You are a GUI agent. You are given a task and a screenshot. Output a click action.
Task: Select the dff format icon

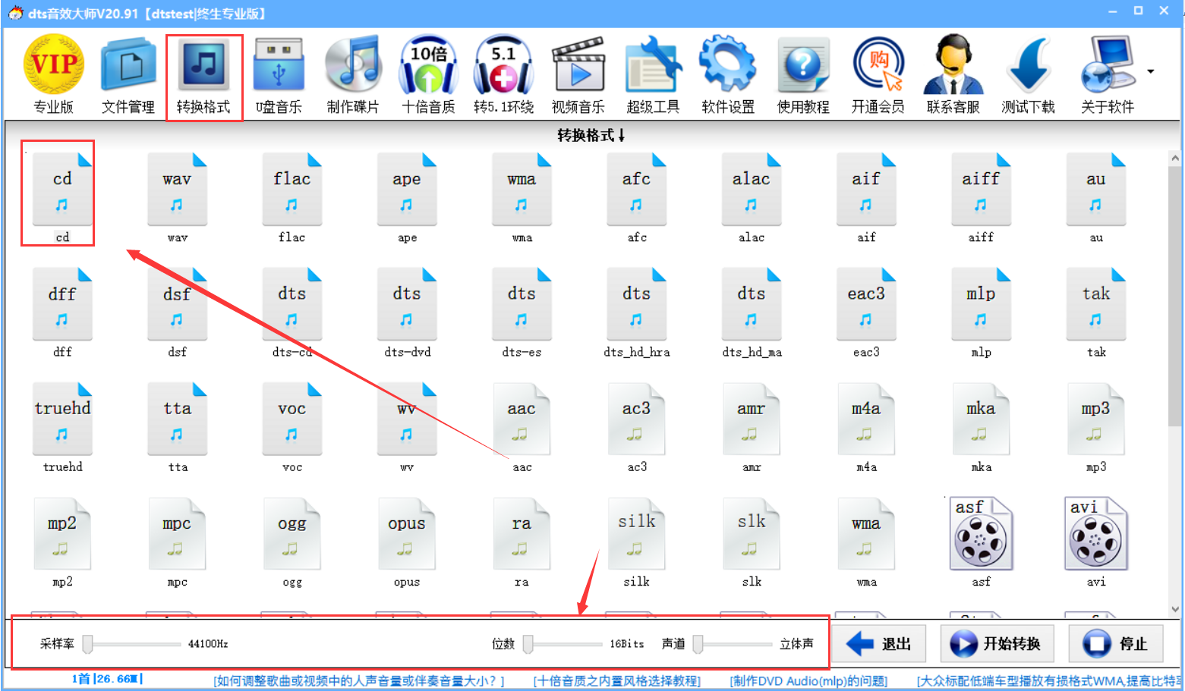tap(62, 312)
